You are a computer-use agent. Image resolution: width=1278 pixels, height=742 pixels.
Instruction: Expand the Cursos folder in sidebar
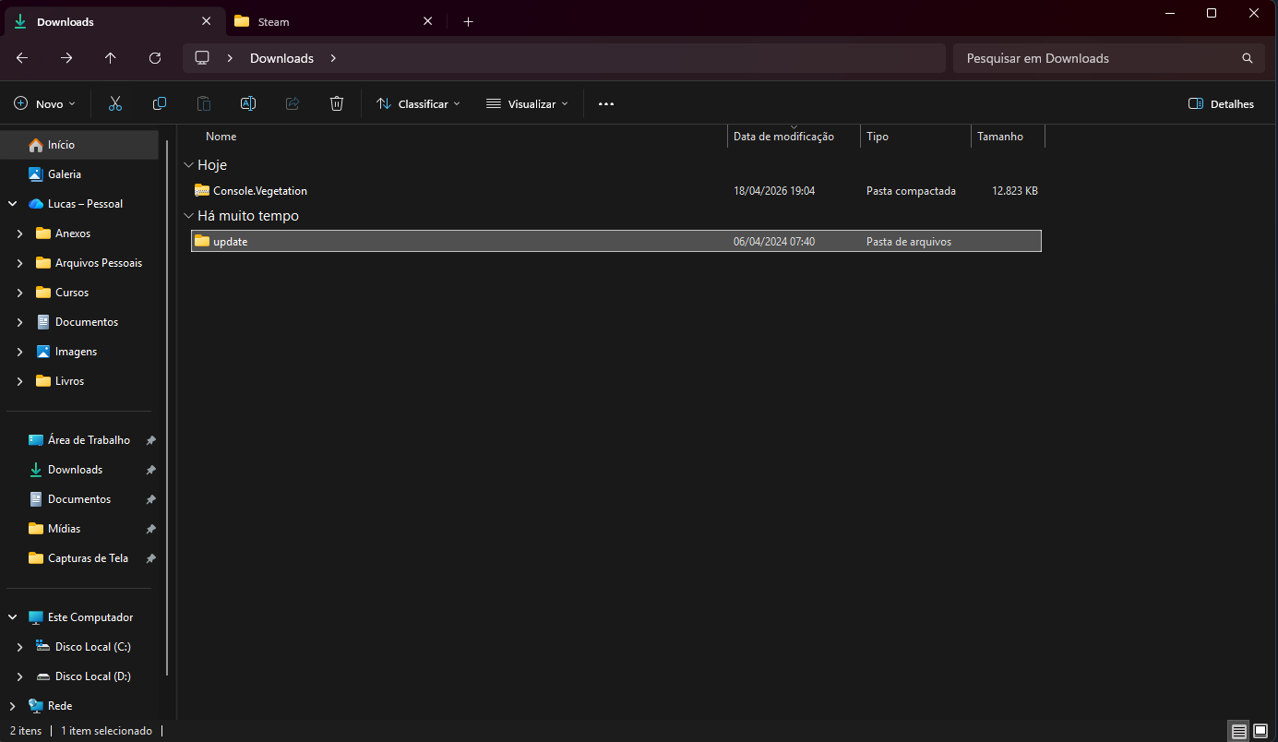[x=20, y=293]
